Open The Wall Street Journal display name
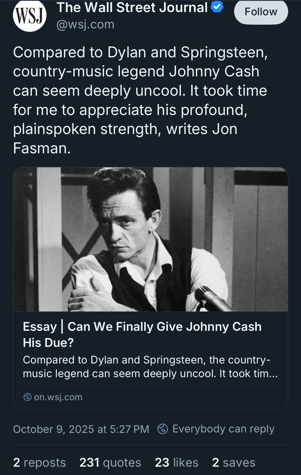 click(x=132, y=8)
